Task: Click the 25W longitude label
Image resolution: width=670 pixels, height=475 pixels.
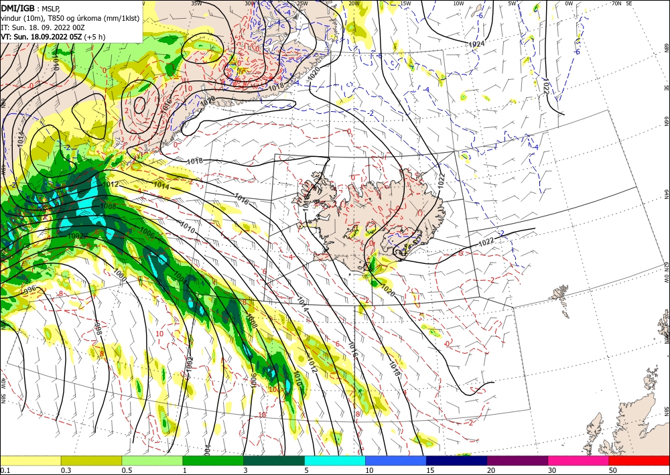Action: 302,3
